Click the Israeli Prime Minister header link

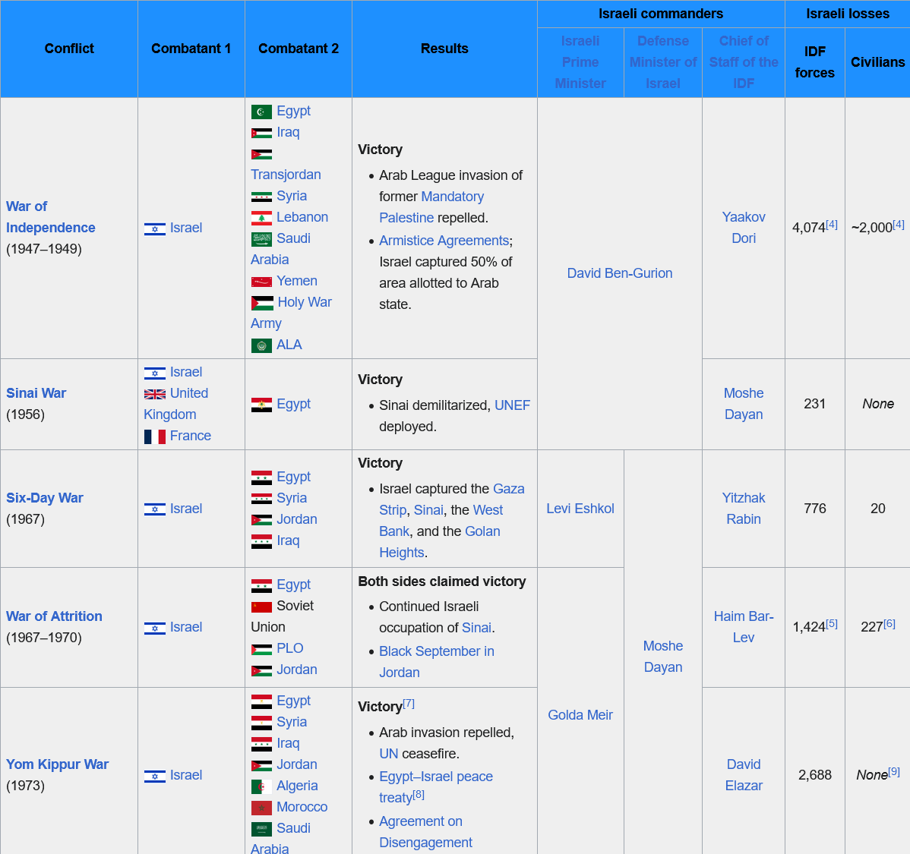[x=580, y=62]
